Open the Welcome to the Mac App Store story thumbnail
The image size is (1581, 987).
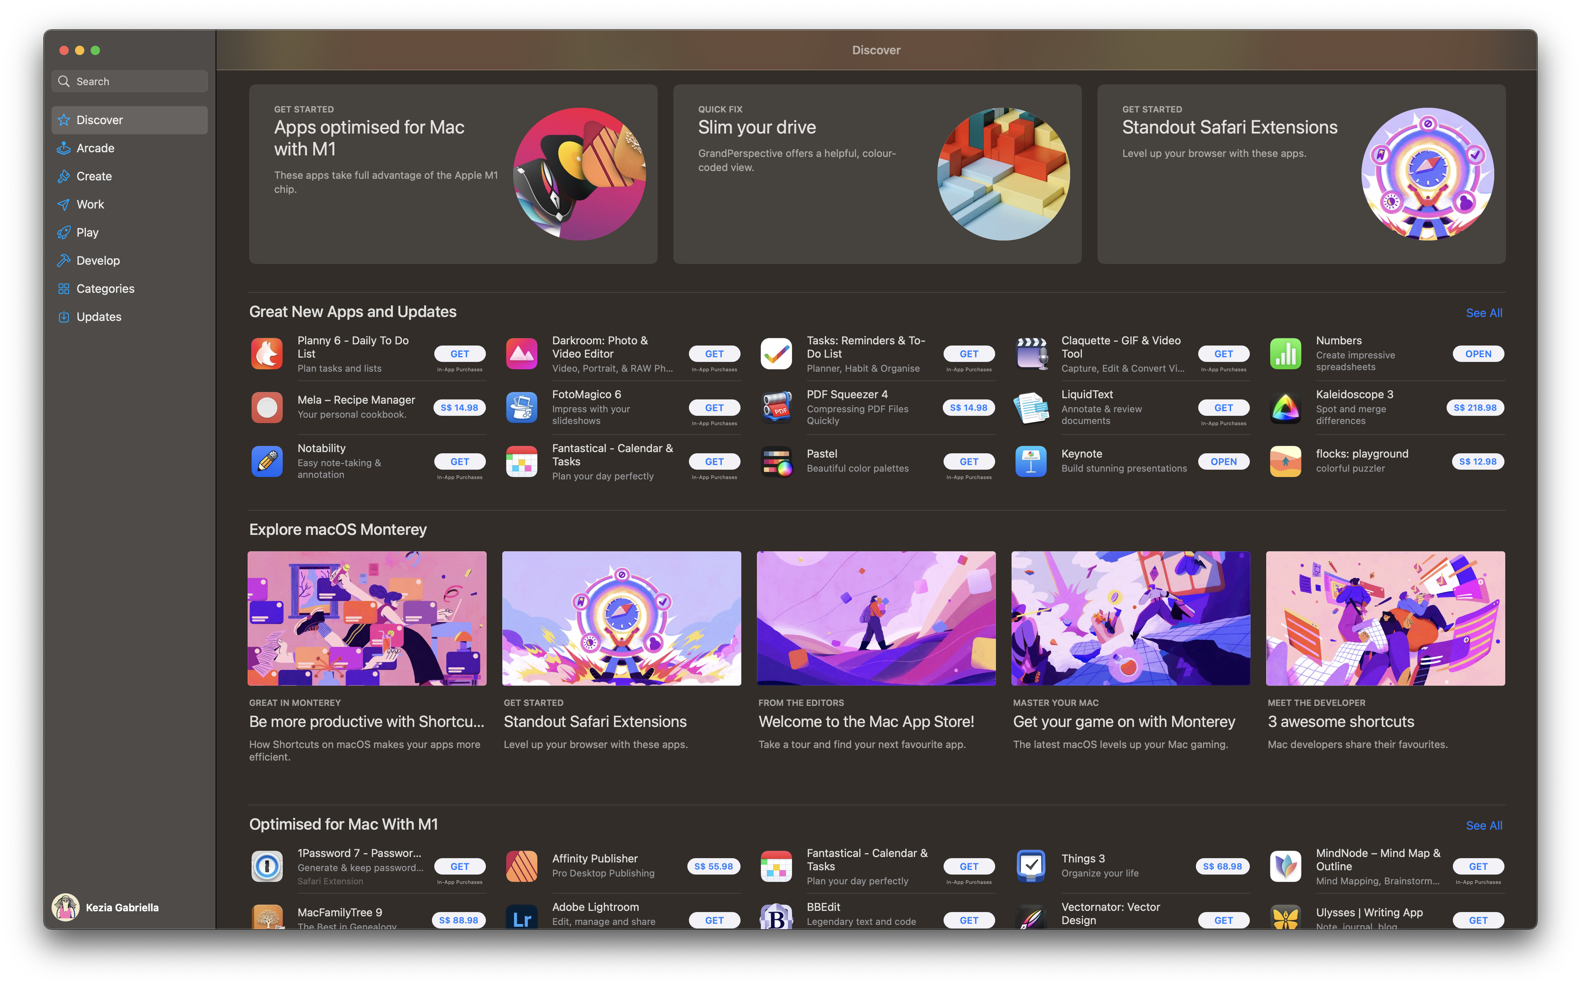tap(876, 618)
